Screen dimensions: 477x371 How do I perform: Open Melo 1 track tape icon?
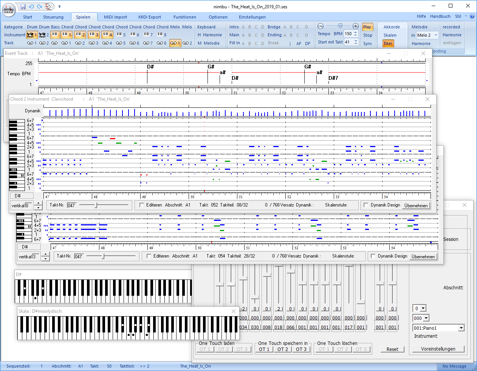[175, 43]
